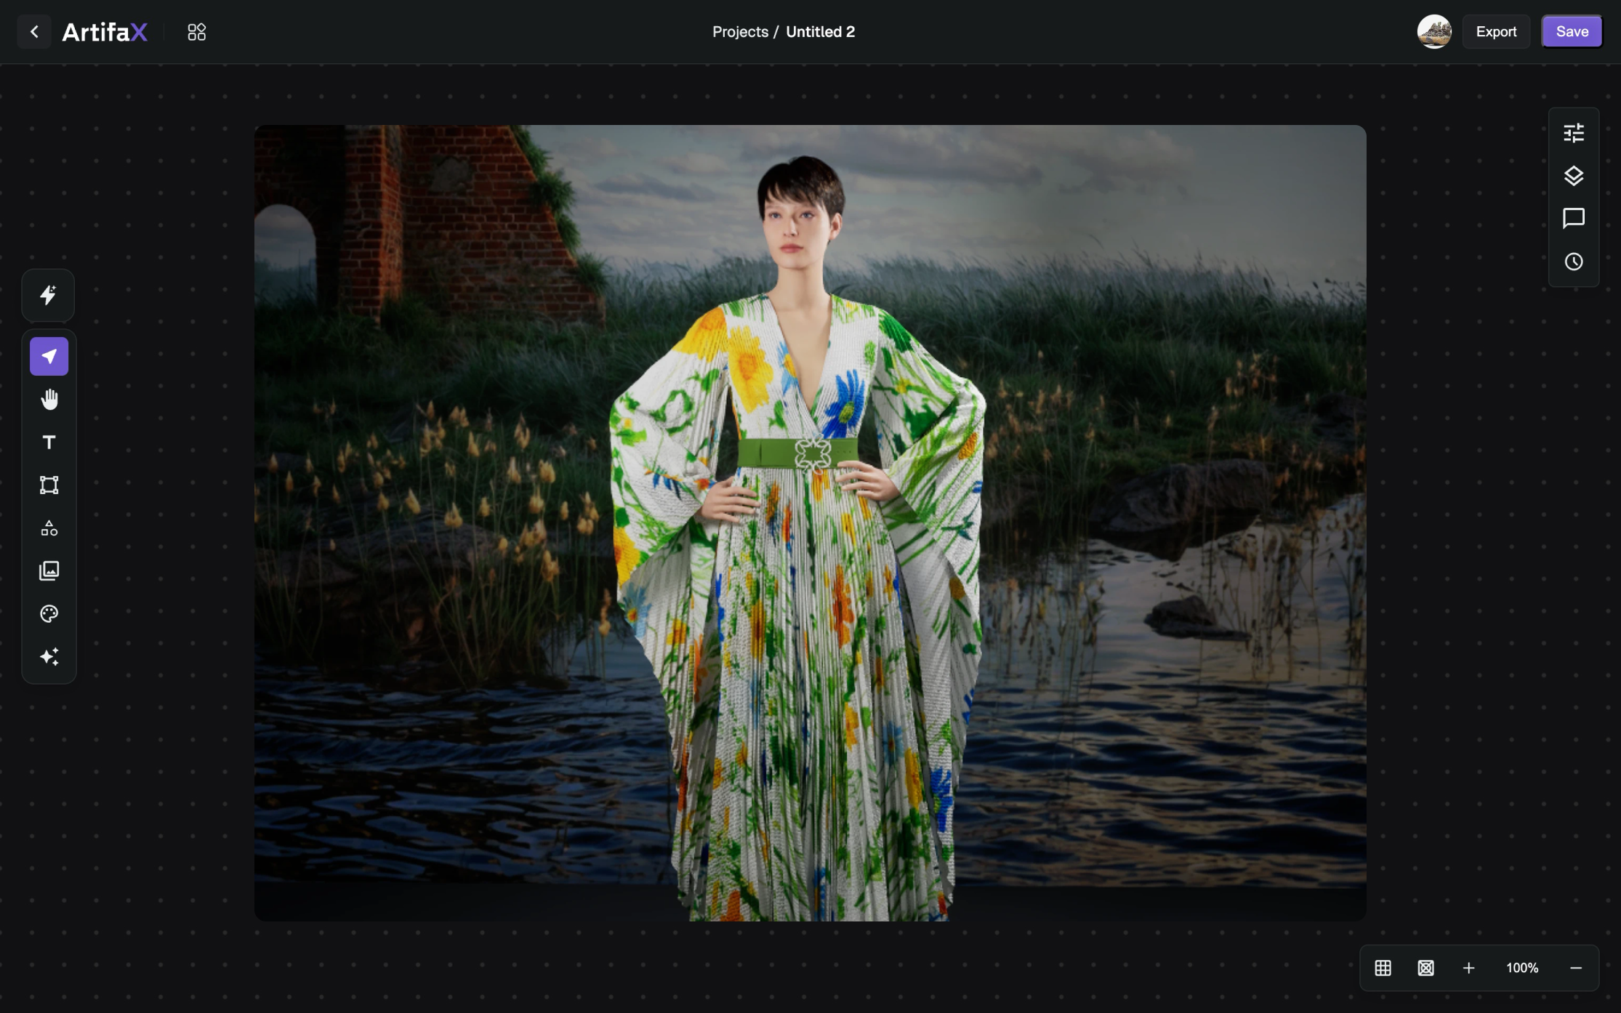
Task: Open the color palette tool
Action: point(49,614)
